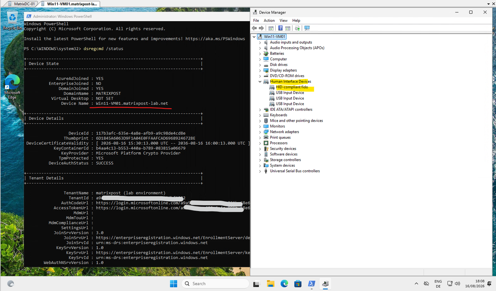Open the Windows Start menu

tap(173, 284)
